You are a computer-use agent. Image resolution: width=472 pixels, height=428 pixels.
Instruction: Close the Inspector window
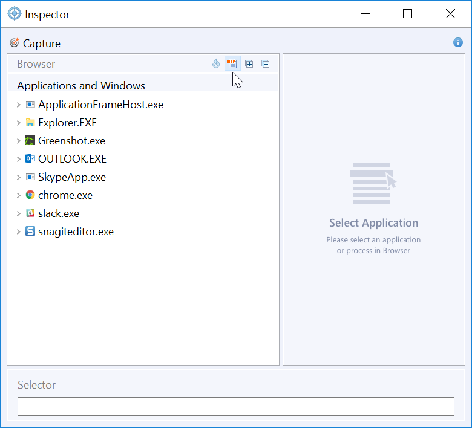pyautogui.click(x=450, y=13)
